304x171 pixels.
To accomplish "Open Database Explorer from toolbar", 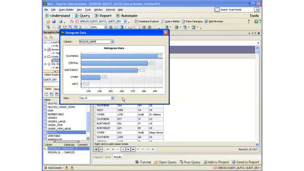I will tap(147, 21).
